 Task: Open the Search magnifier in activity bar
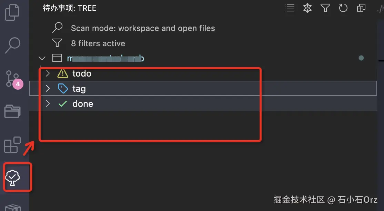coord(13,46)
